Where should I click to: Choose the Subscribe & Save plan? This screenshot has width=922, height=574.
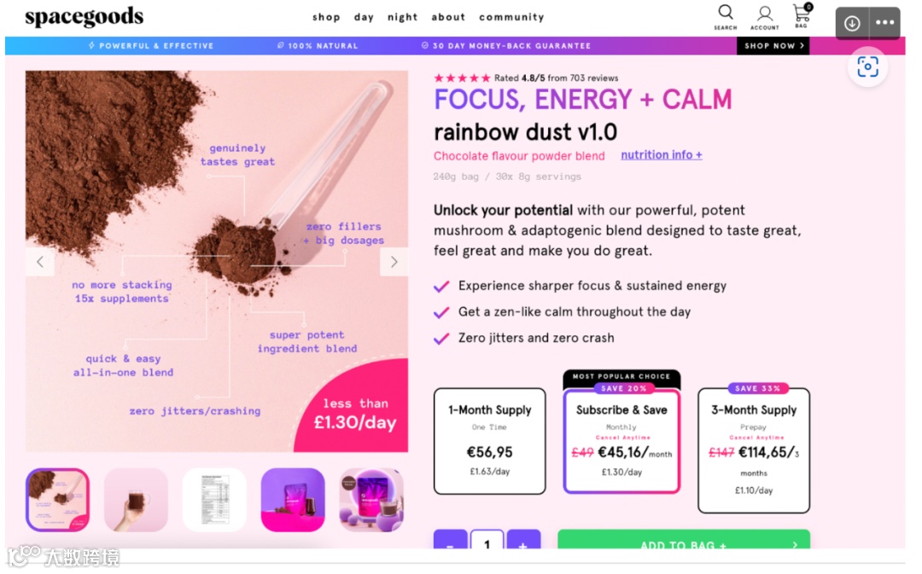(x=621, y=441)
